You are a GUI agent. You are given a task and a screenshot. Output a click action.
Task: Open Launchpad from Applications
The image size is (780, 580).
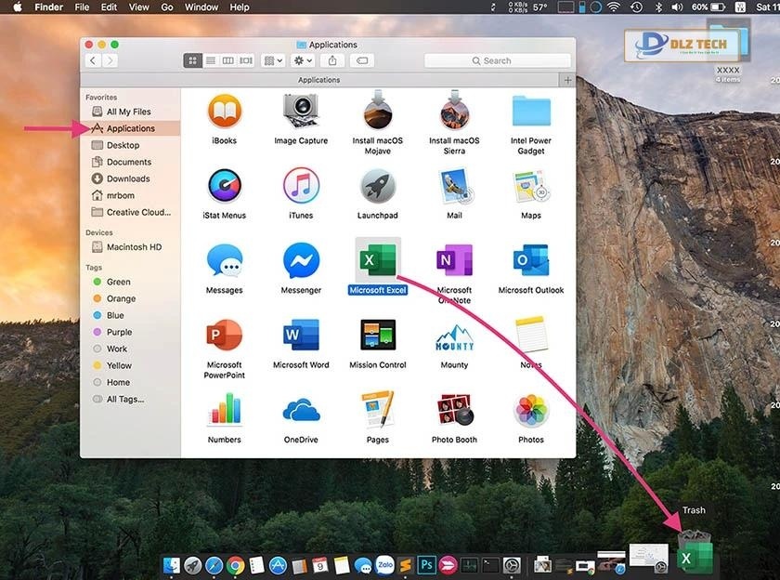(x=377, y=186)
